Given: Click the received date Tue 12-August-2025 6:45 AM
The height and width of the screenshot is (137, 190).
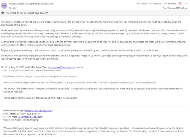Looking at the screenshot, I should [175, 8].
